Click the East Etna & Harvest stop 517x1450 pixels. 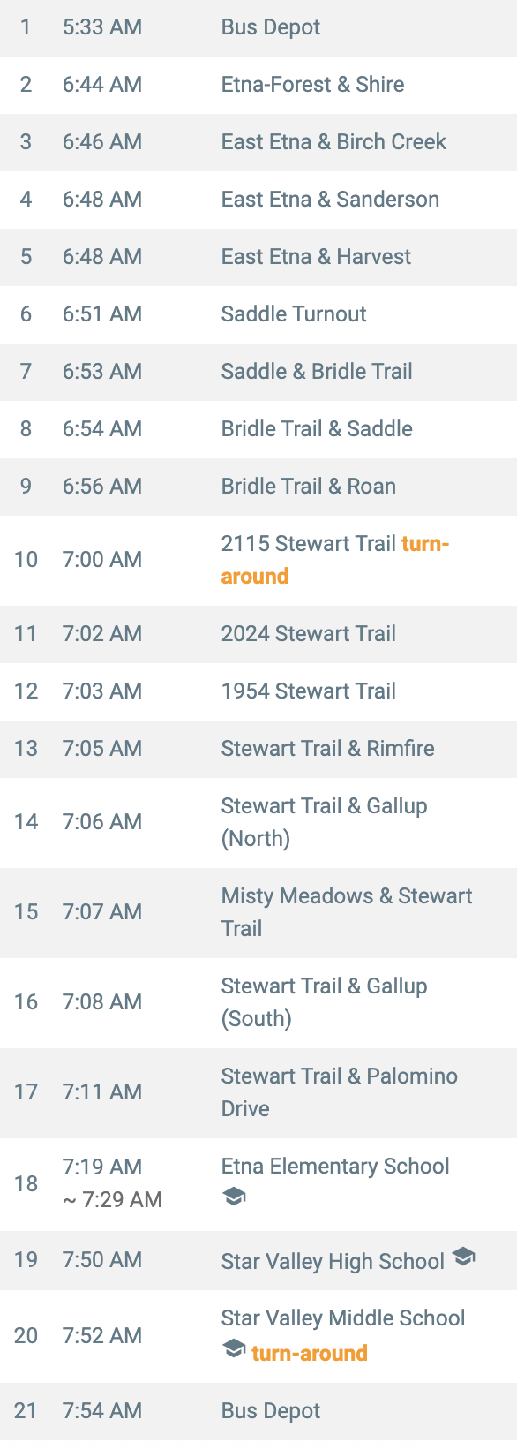(x=258, y=257)
